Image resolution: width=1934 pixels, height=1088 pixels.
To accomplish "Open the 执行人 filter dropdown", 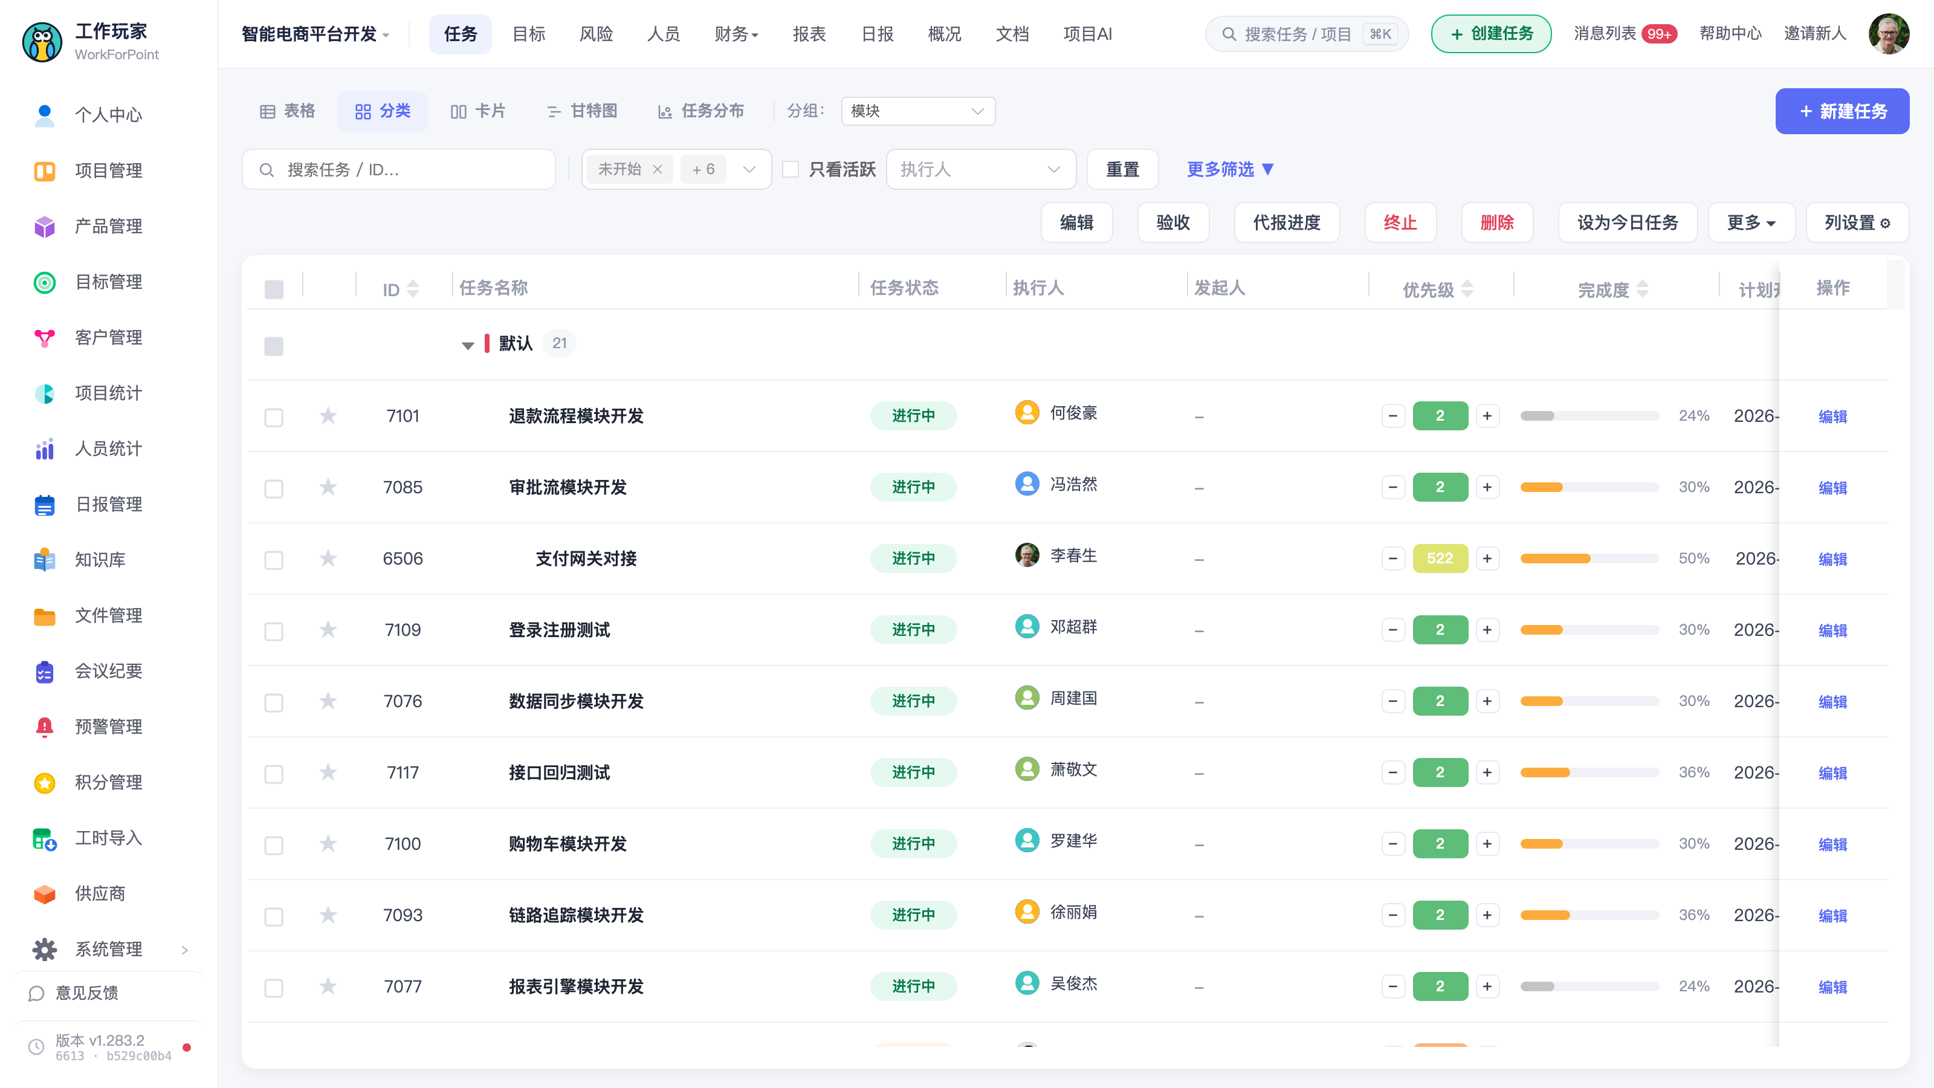I will pos(980,169).
